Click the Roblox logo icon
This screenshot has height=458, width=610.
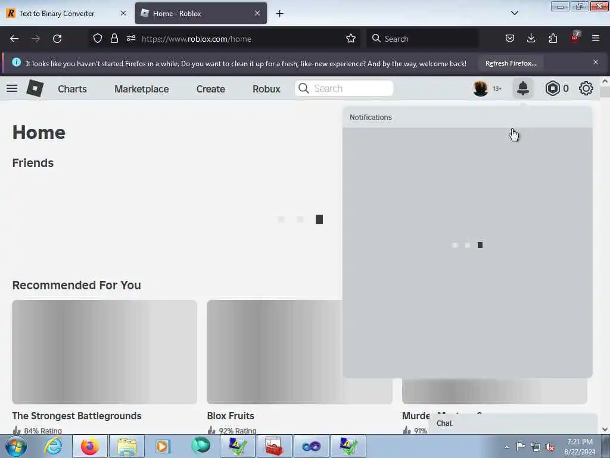35,88
